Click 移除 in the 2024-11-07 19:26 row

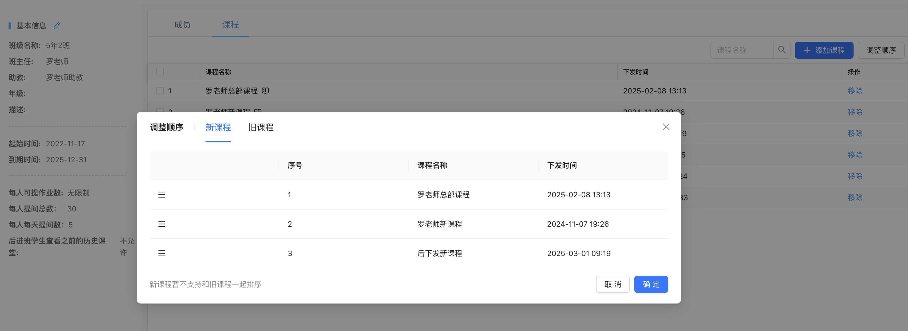pos(855,112)
